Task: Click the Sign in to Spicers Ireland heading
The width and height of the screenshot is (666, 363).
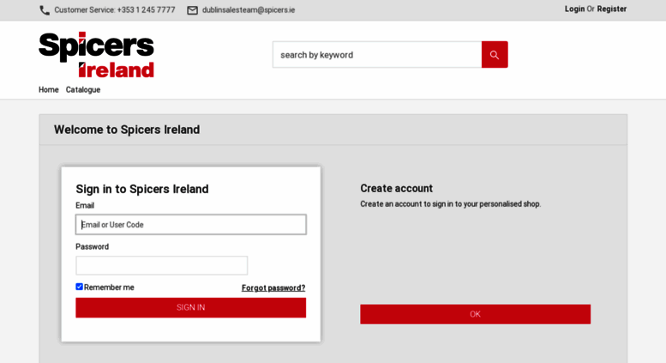Action: click(x=142, y=189)
